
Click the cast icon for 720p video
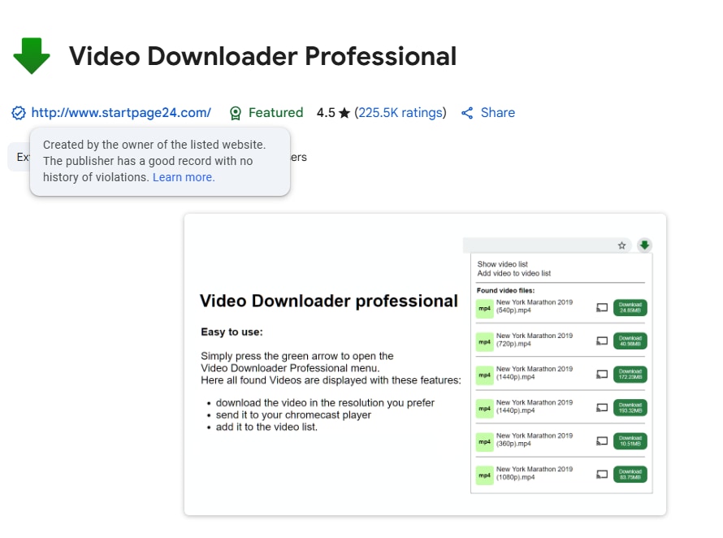[x=602, y=341]
